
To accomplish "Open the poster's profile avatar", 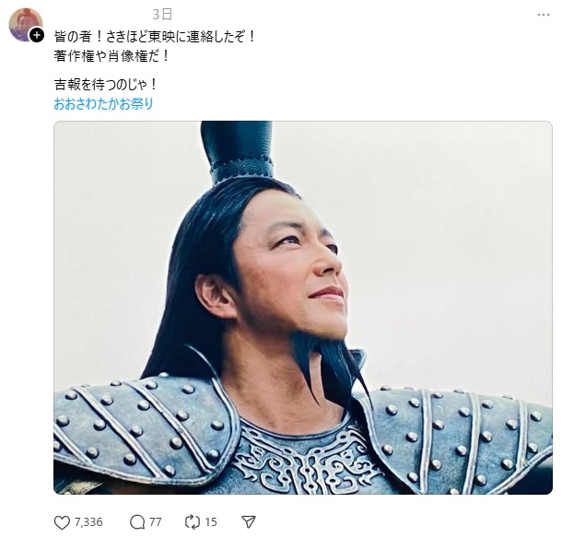I will coord(25,24).
